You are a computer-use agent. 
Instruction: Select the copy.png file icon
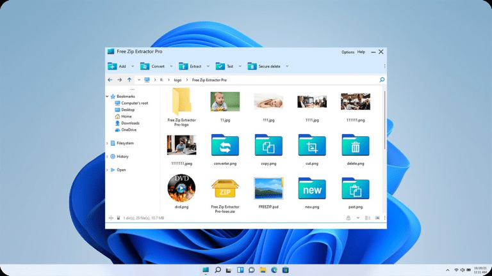(x=268, y=145)
